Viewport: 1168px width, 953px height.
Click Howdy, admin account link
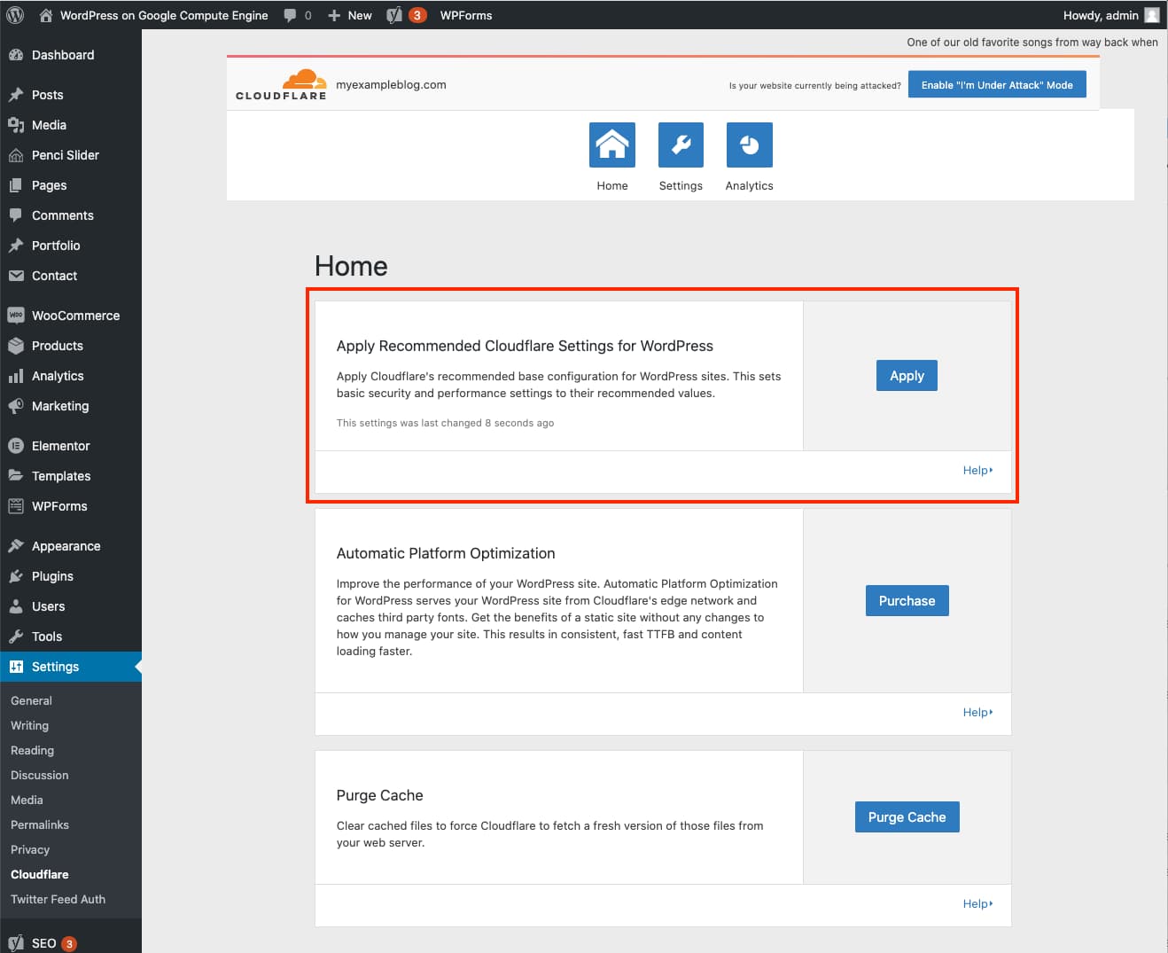pyautogui.click(x=1101, y=15)
